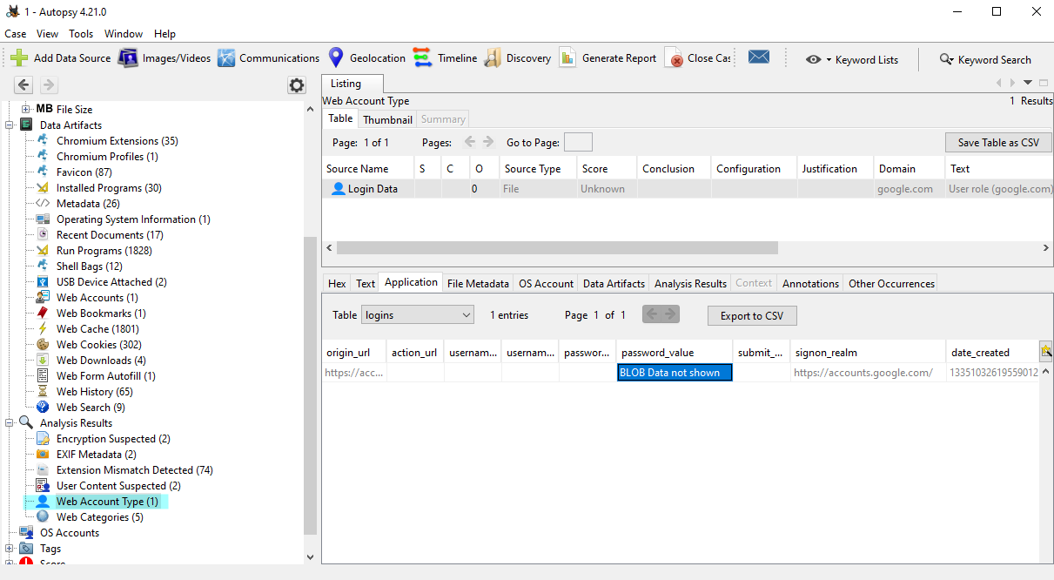
Task: Open the Keyword Lists eye dropdown
Action: [x=817, y=59]
